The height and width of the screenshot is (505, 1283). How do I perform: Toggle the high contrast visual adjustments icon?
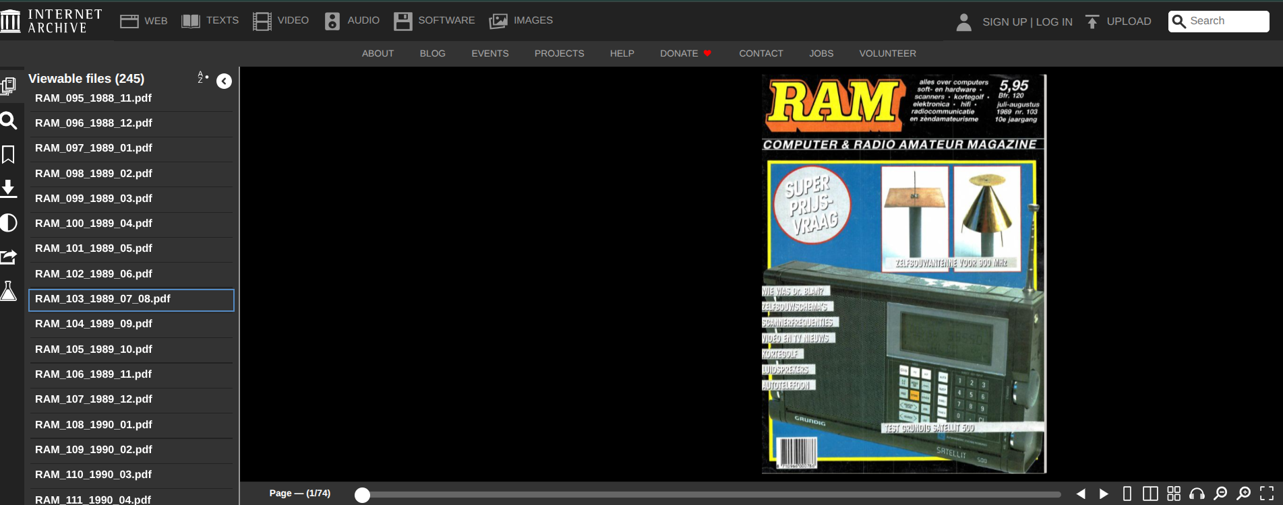(9, 223)
